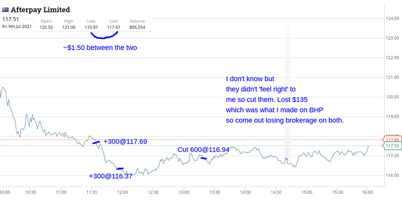Click the Last value 117.51
The height and width of the screenshot is (201, 402).
114,27
